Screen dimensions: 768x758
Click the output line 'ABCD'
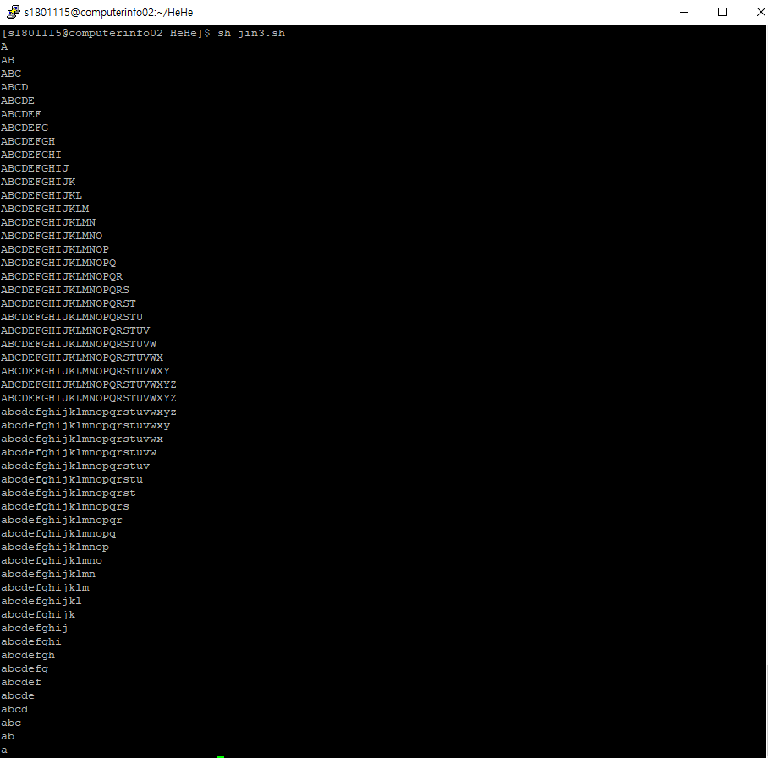tap(14, 87)
